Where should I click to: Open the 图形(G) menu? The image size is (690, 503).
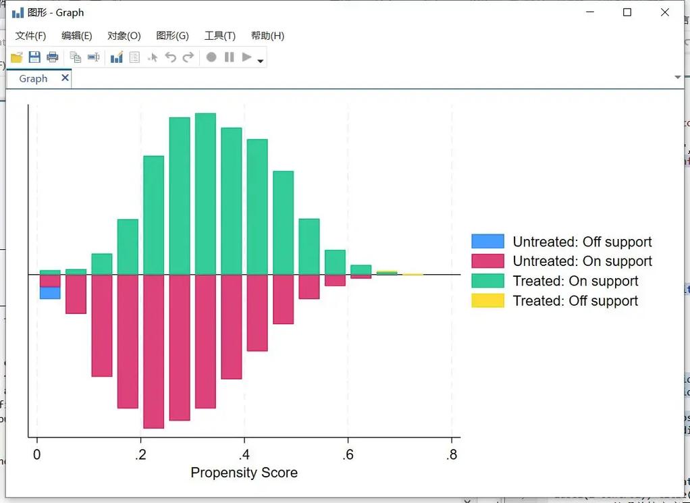click(173, 36)
